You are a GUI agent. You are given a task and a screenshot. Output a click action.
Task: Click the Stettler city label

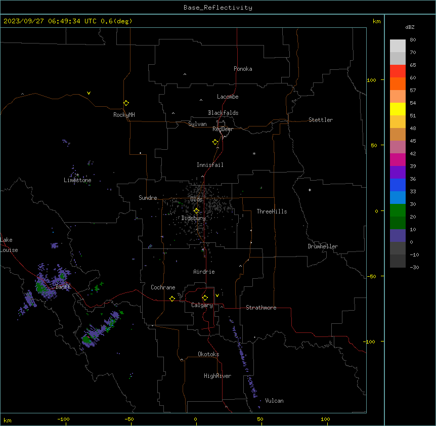pyautogui.click(x=321, y=120)
